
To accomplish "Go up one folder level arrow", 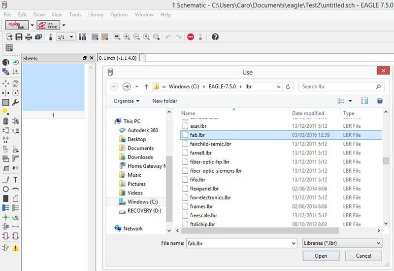I will pos(146,87).
